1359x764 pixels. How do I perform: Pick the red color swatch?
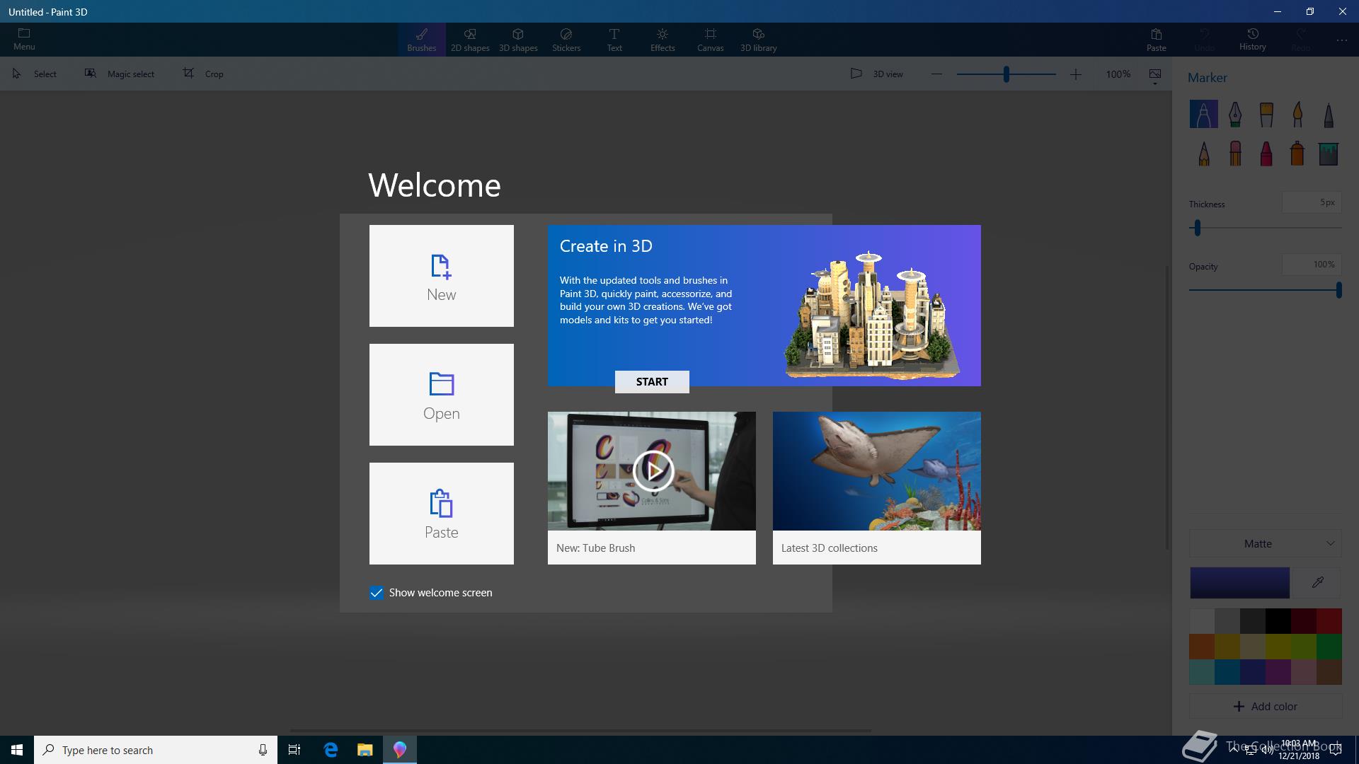(1329, 621)
